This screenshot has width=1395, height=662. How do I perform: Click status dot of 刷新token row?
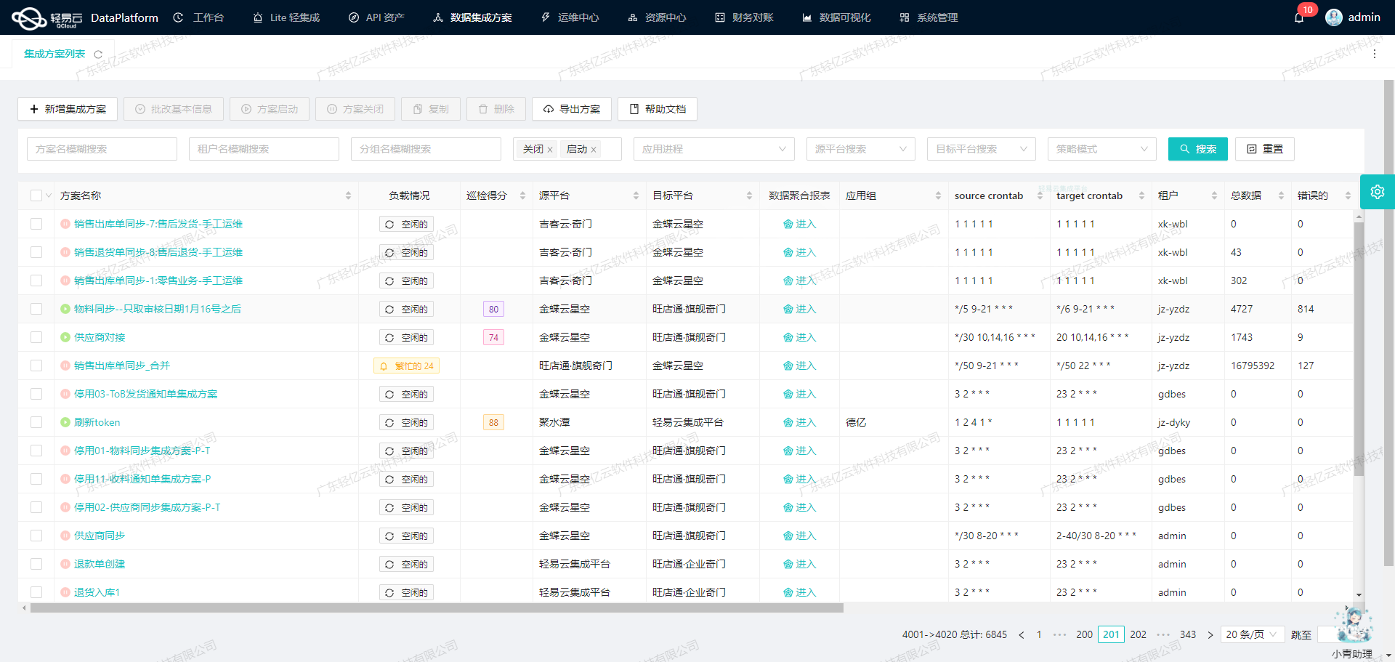65,422
